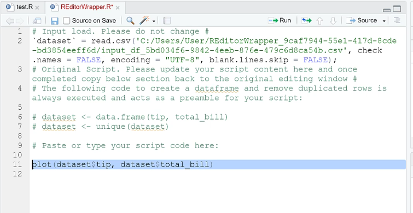Click the 'dataset <- data.frame(tip, total_bill)' line
This screenshot has width=413, height=213.
pos(130,117)
